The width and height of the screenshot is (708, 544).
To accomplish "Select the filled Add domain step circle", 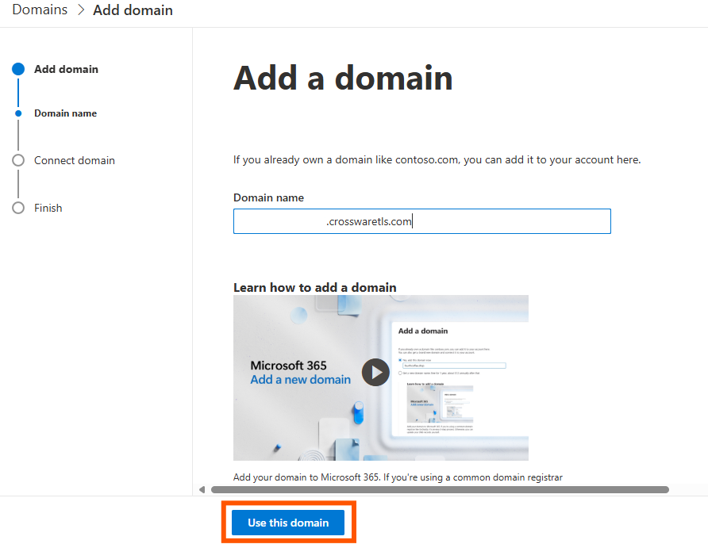I will coord(18,69).
